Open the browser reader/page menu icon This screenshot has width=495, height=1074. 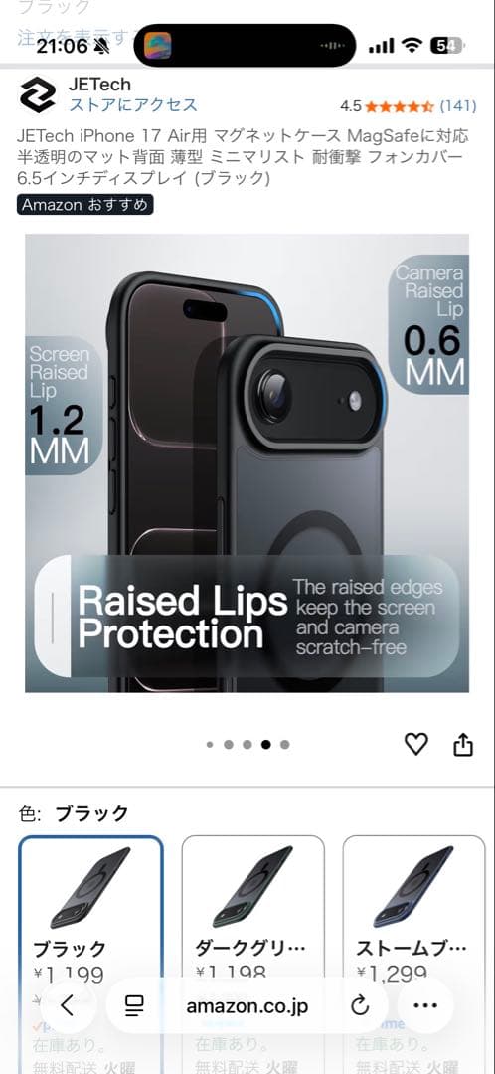134,1005
